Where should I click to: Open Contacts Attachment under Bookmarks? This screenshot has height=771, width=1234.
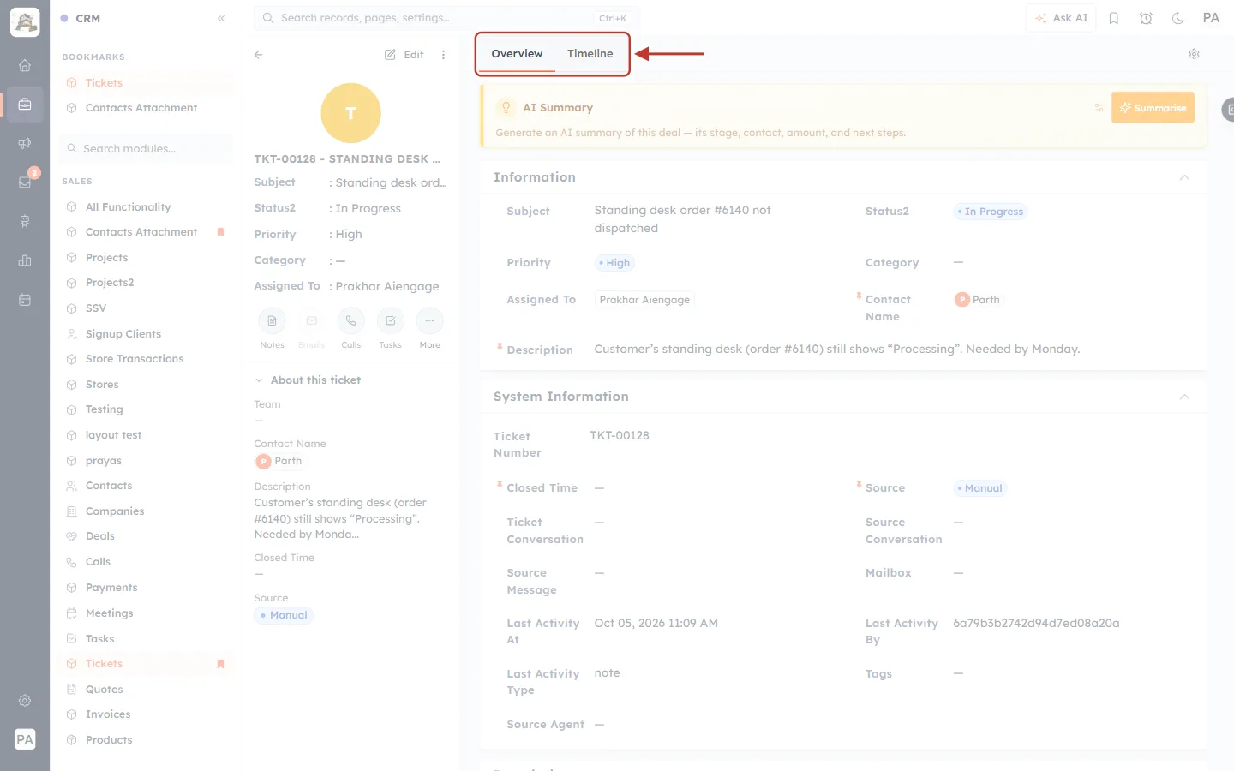141,108
